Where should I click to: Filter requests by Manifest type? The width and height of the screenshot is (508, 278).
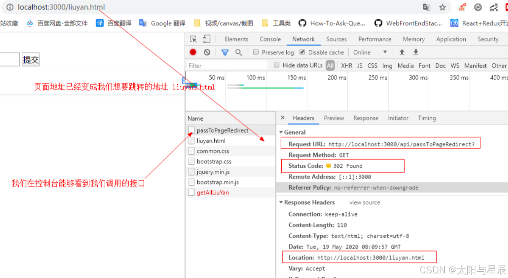[x=476, y=65]
